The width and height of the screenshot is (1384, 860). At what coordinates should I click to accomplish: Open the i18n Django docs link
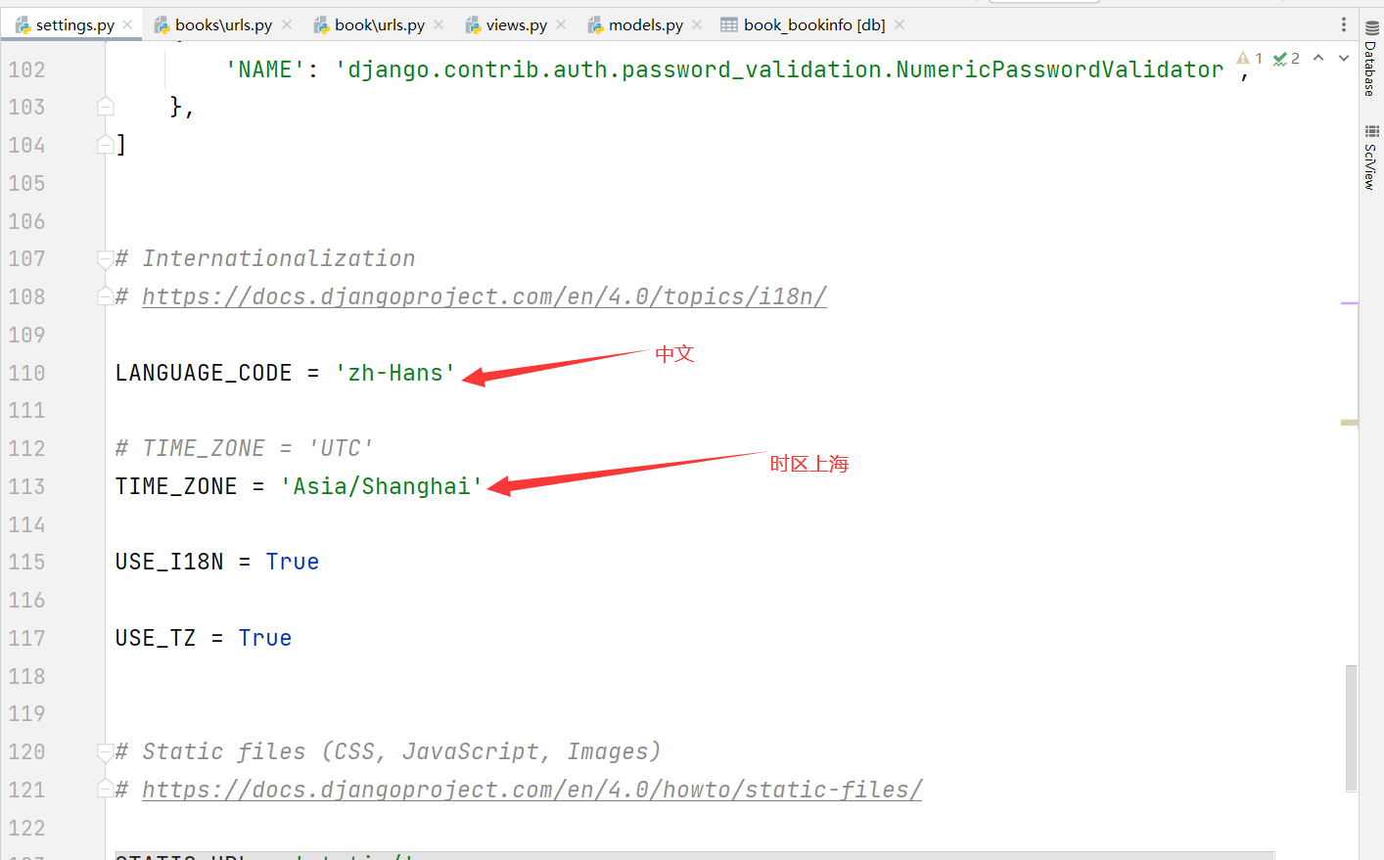pos(484,296)
